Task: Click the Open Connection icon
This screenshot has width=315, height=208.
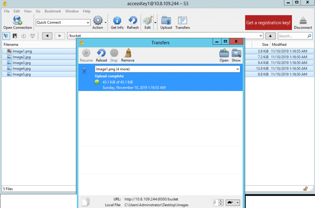Action: [x=18, y=21]
